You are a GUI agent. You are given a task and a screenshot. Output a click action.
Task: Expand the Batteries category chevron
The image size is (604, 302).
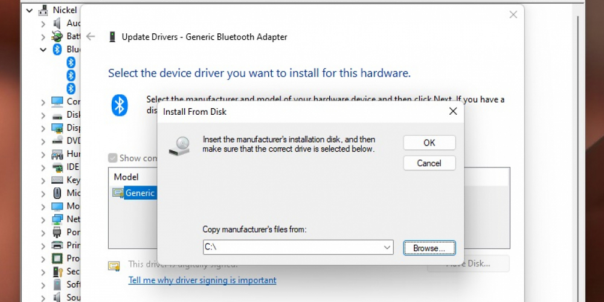43,37
